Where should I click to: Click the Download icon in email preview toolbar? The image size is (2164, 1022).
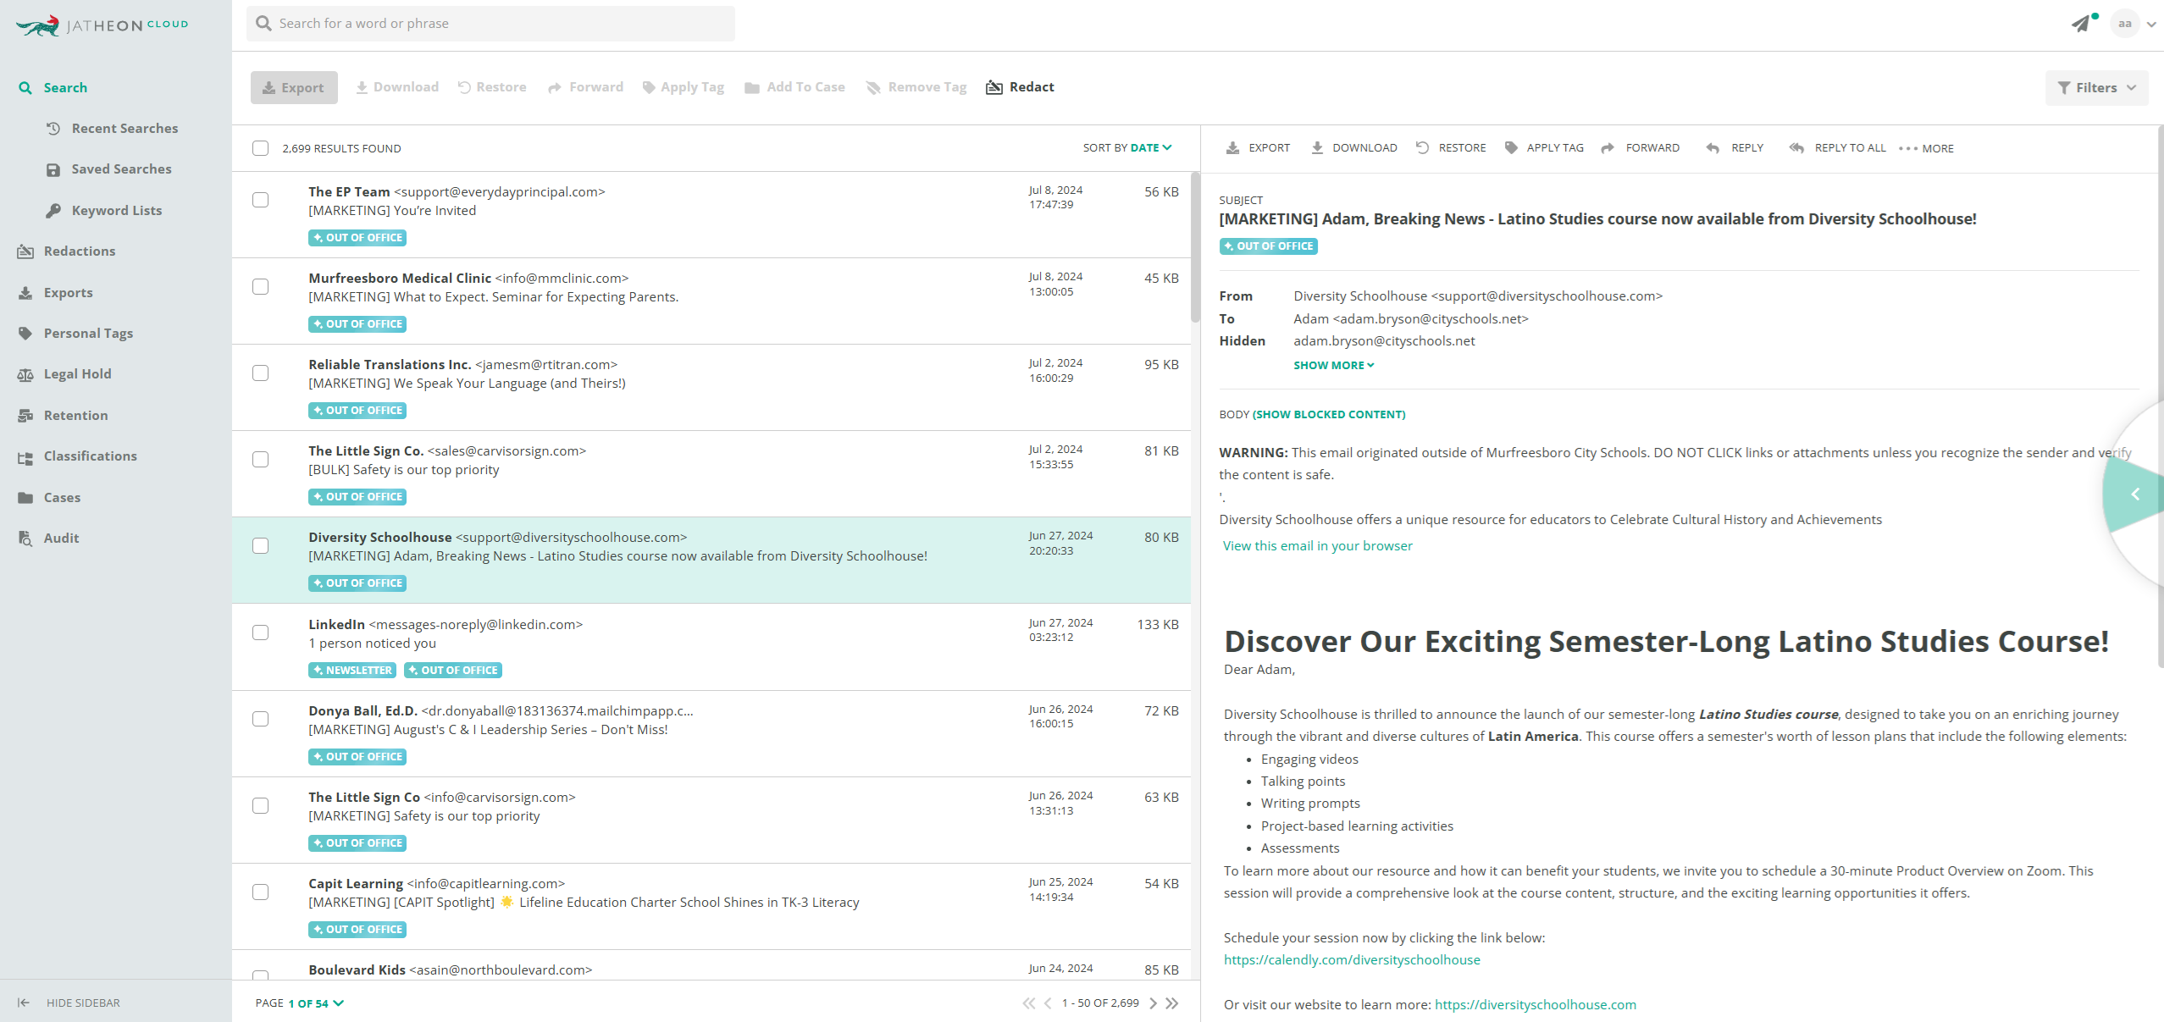point(1317,148)
